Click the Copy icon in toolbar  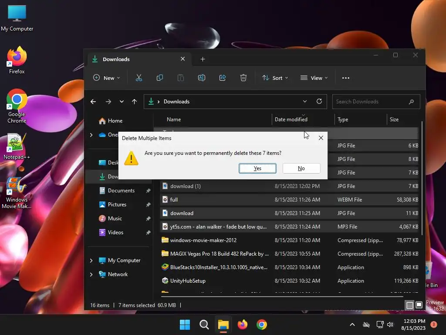pyautogui.click(x=160, y=78)
